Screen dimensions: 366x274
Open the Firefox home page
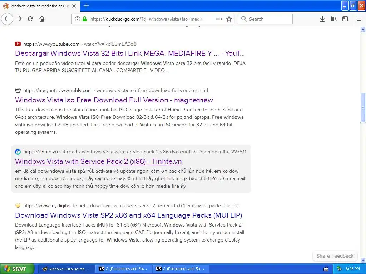tap(42, 19)
